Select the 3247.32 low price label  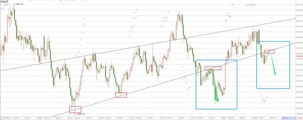(81, 114)
